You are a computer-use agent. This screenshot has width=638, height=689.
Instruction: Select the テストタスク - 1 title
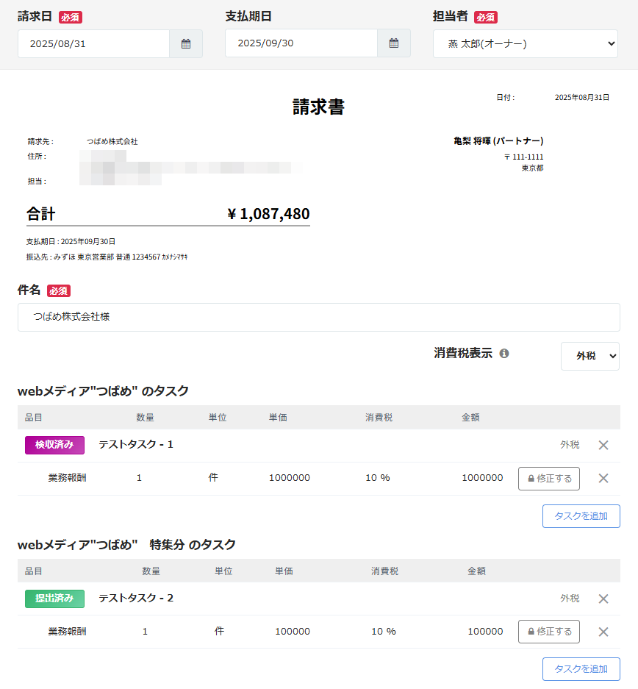(x=136, y=444)
